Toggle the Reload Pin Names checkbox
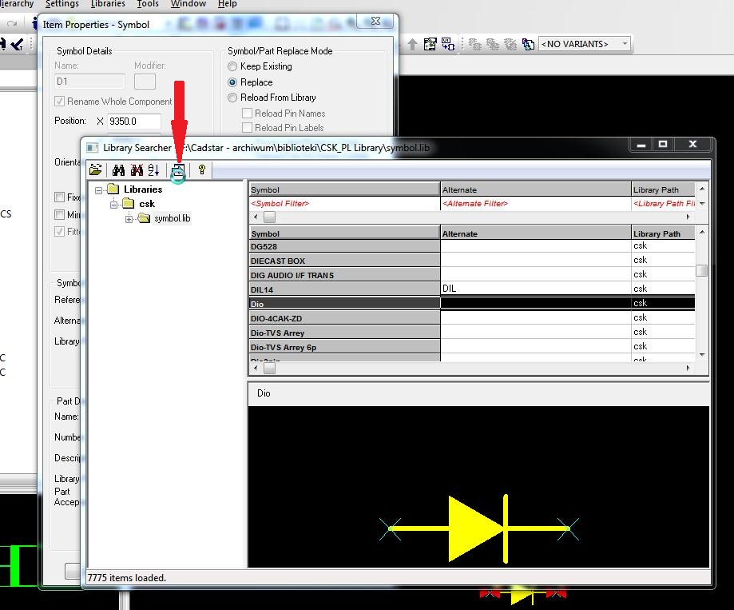The width and height of the screenshot is (734, 610). coord(247,114)
